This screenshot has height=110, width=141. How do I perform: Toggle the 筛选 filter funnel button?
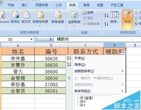pyautogui.click(x=127, y=20)
